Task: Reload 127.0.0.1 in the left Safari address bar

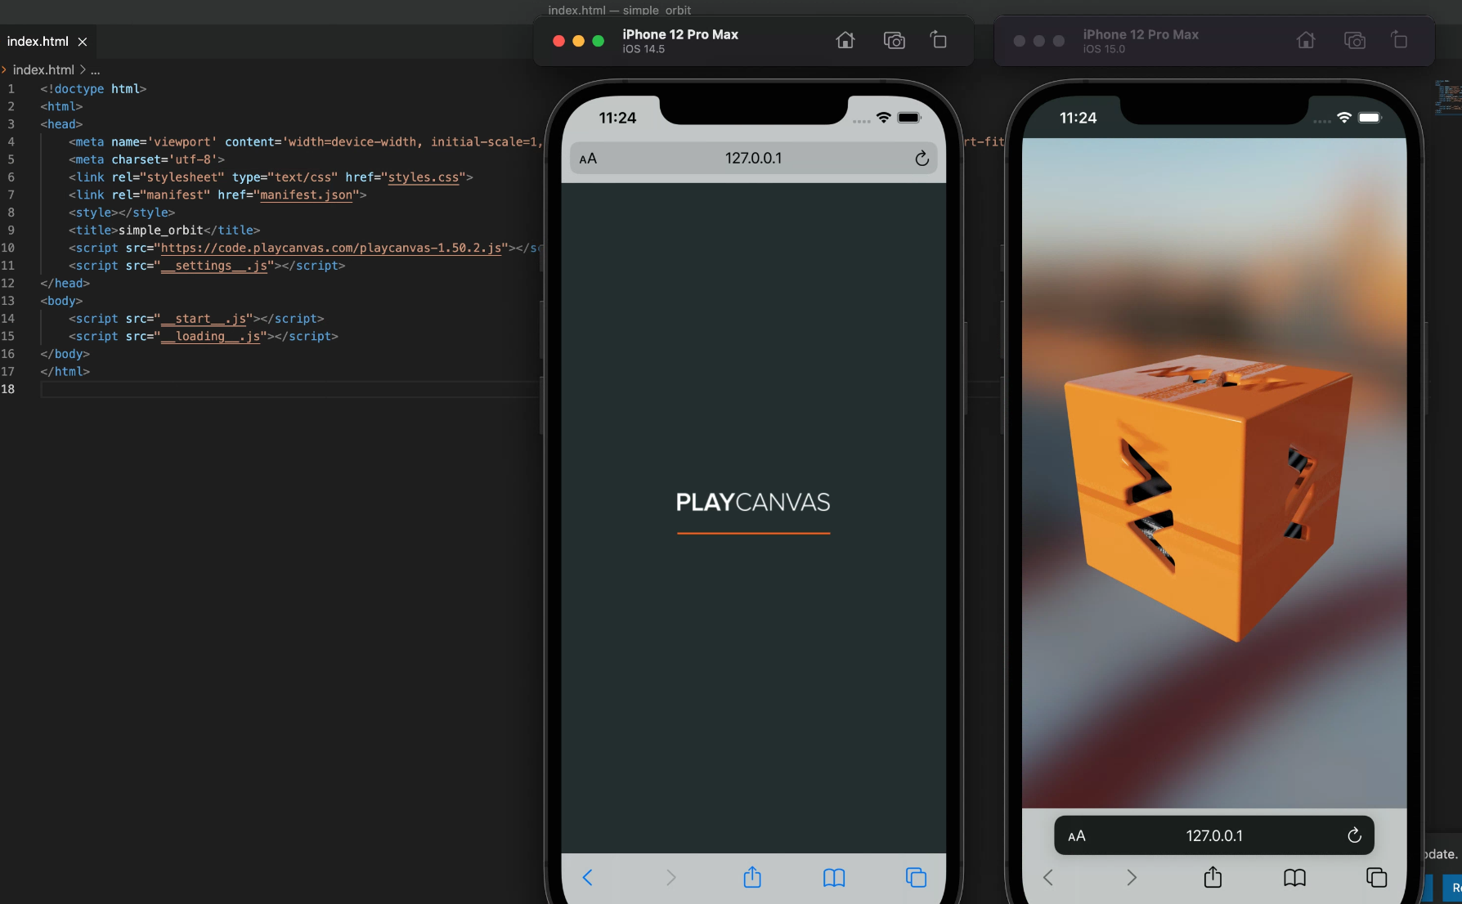Action: coord(922,158)
